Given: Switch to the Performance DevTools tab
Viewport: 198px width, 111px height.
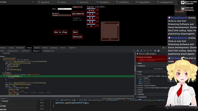Looking at the screenshot, I should [20, 48].
